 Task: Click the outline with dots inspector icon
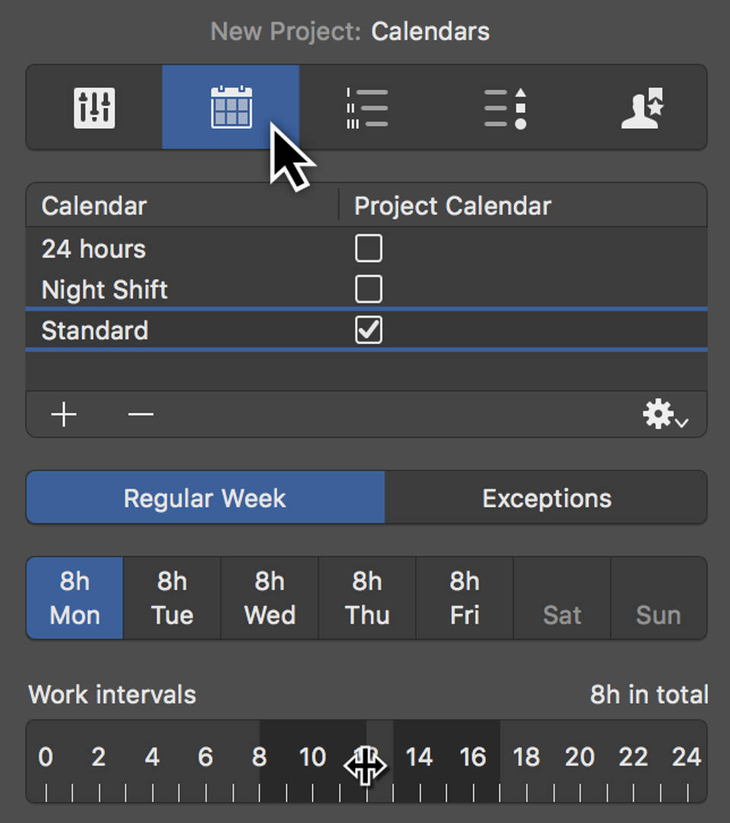click(x=503, y=107)
